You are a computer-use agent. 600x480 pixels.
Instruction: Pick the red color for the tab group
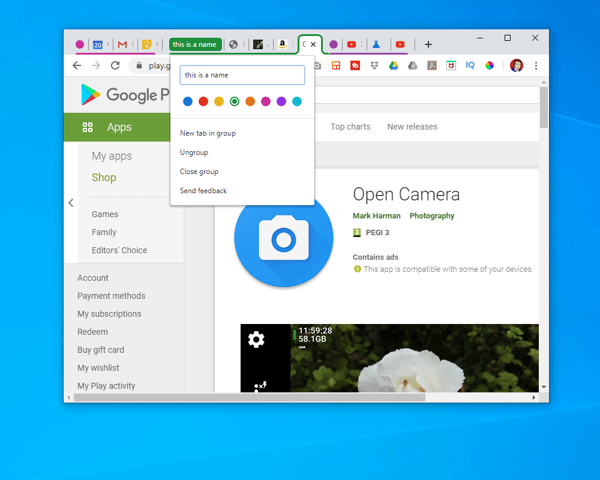click(203, 101)
